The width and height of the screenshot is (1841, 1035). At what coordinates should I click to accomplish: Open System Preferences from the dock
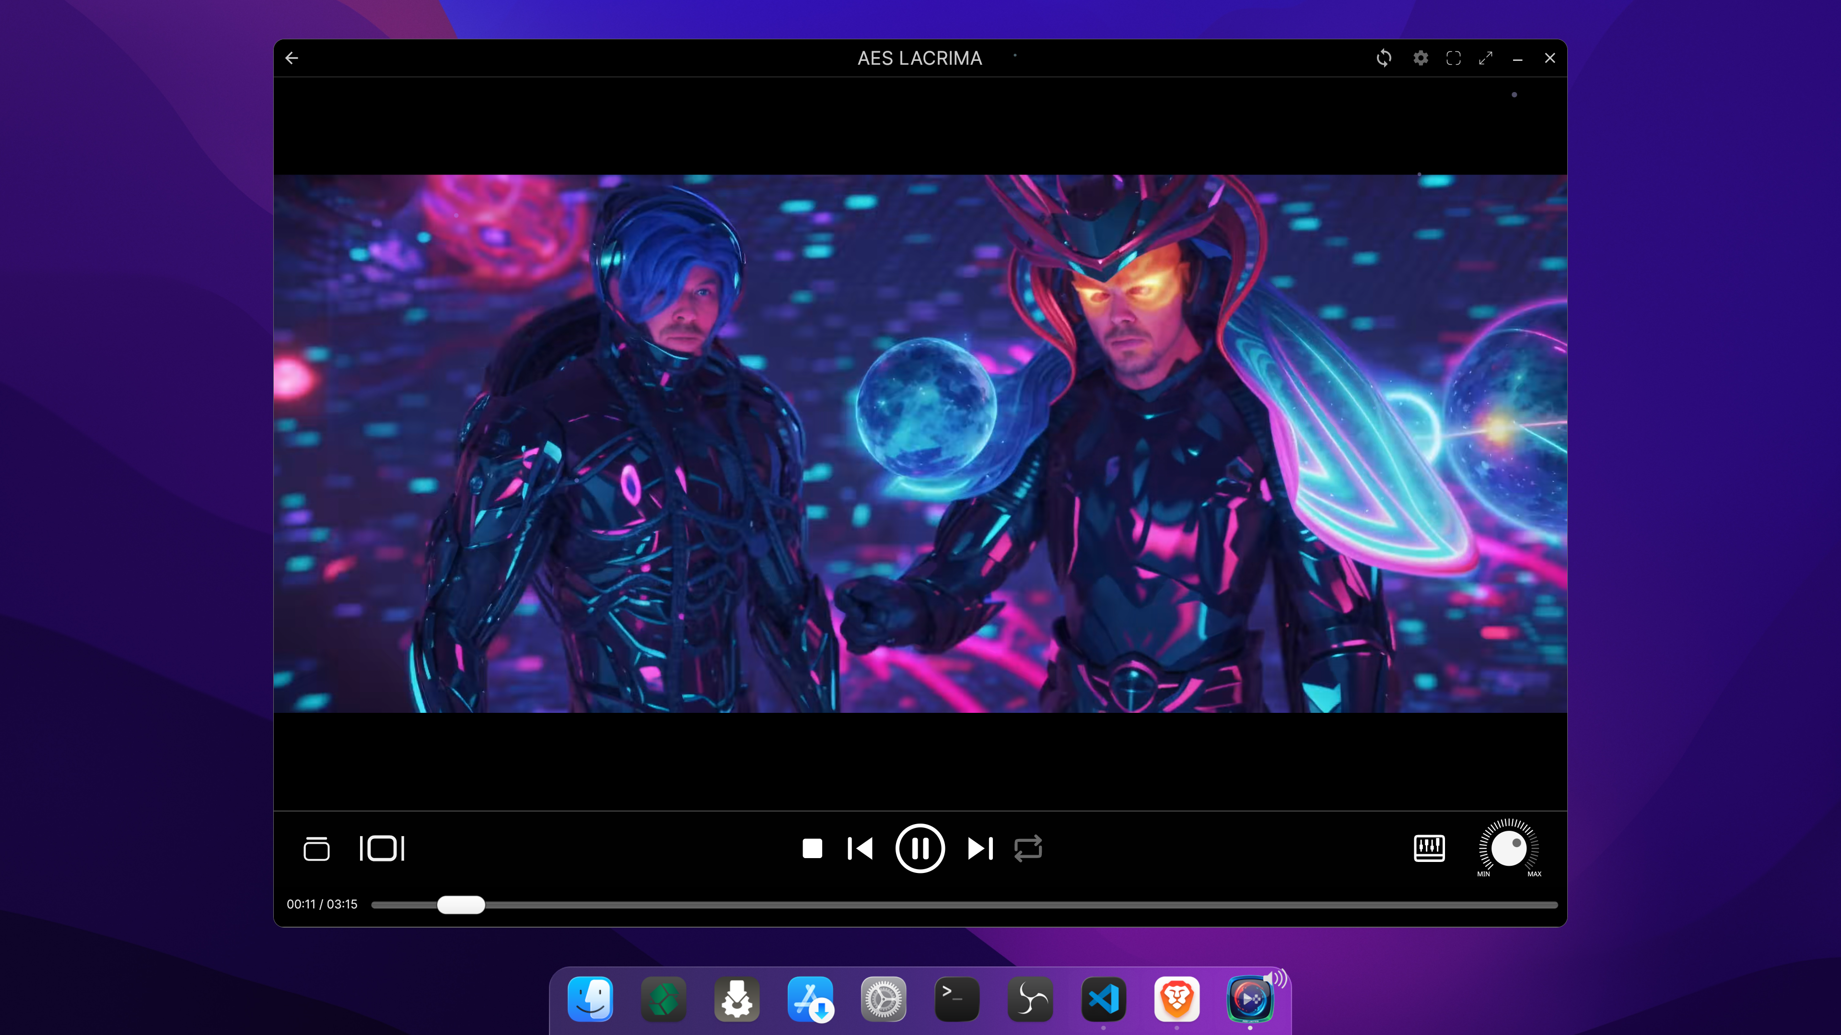[883, 999]
